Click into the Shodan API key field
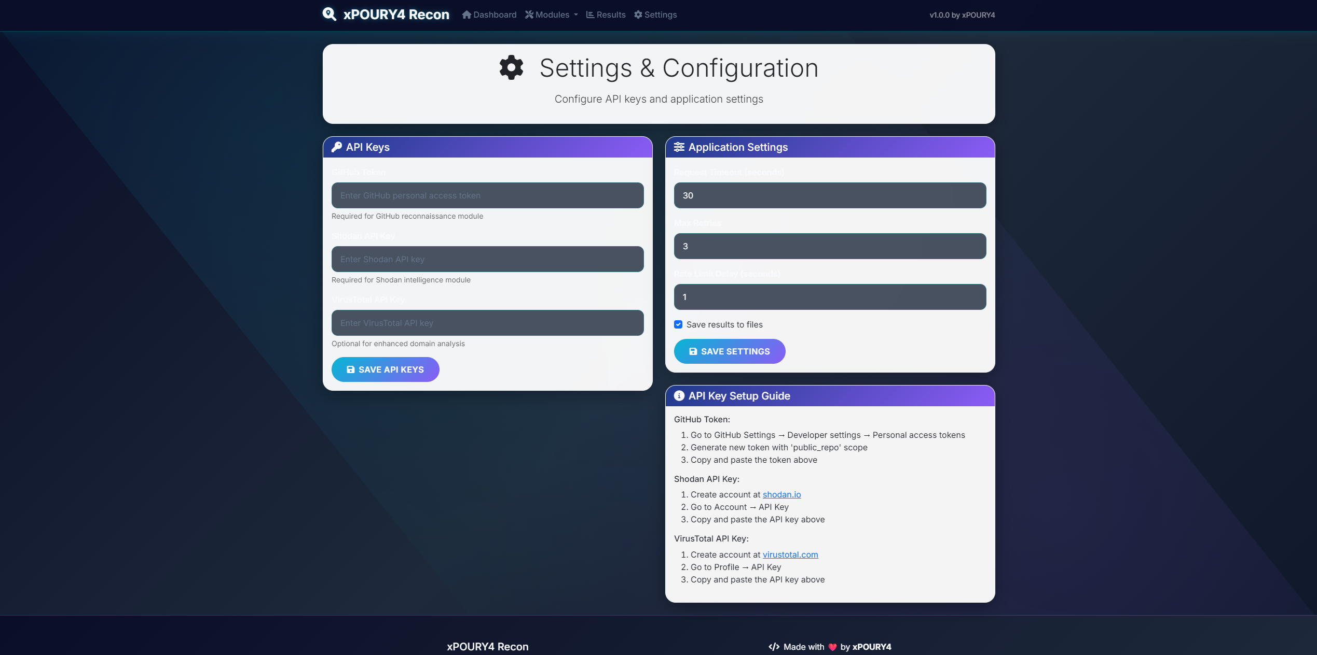 pos(487,259)
